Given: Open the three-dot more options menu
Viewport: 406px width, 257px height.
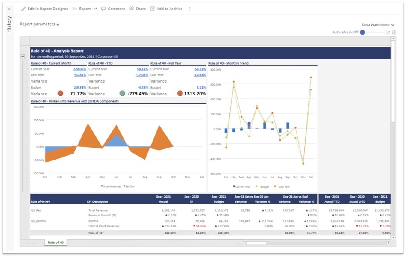Looking at the screenshot, I should point(190,9).
